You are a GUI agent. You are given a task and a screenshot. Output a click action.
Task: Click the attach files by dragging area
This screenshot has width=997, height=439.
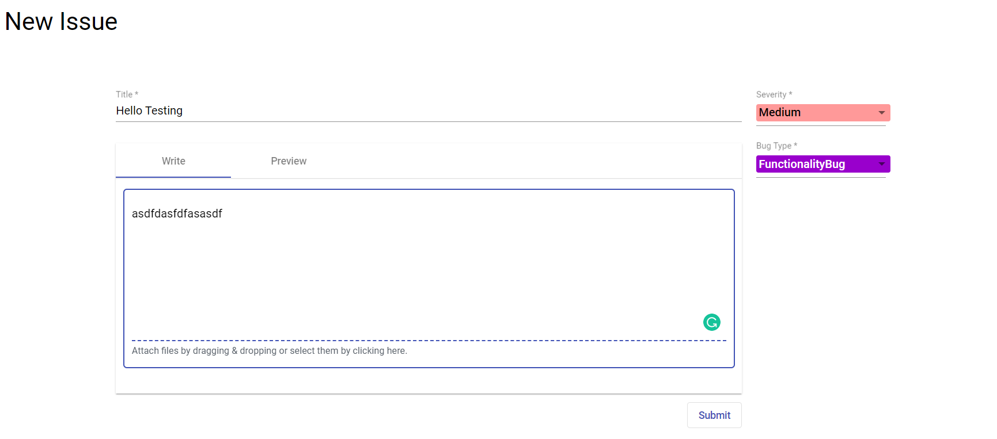coord(429,351)
